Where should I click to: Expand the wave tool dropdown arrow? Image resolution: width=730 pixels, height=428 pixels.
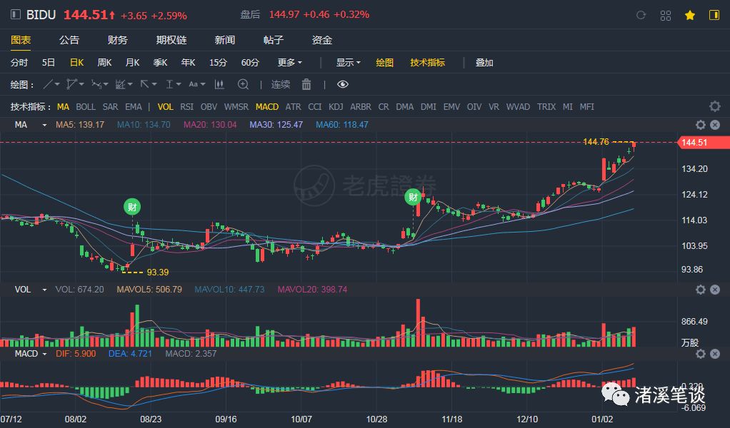106,85
